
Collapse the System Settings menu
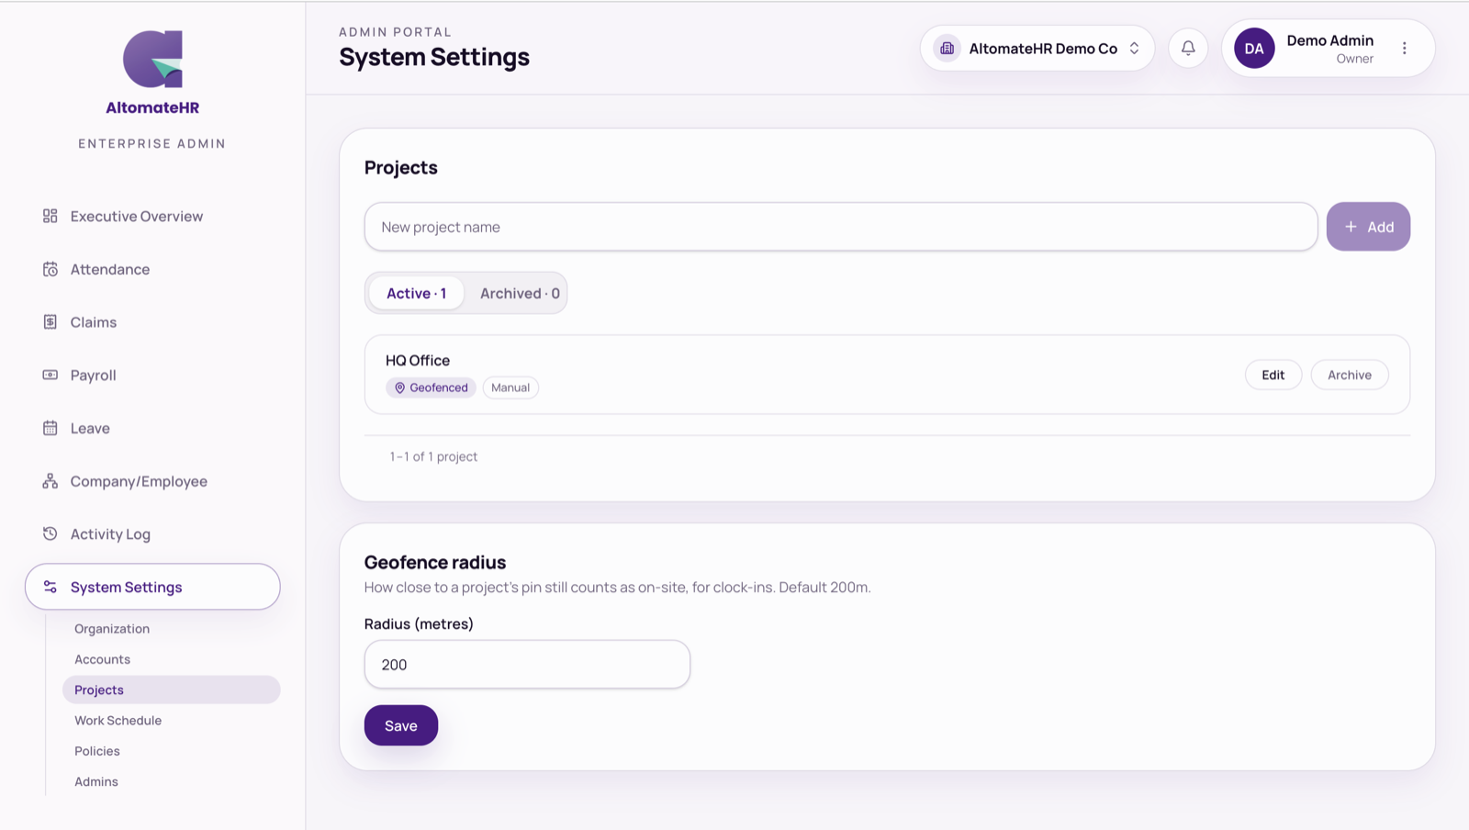152,587
